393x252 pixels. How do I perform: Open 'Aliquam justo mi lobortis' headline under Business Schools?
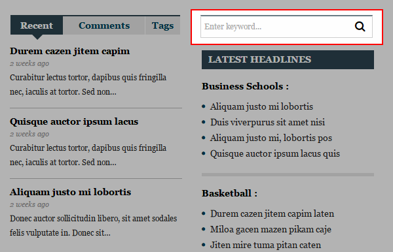click(x=261, y=106)
